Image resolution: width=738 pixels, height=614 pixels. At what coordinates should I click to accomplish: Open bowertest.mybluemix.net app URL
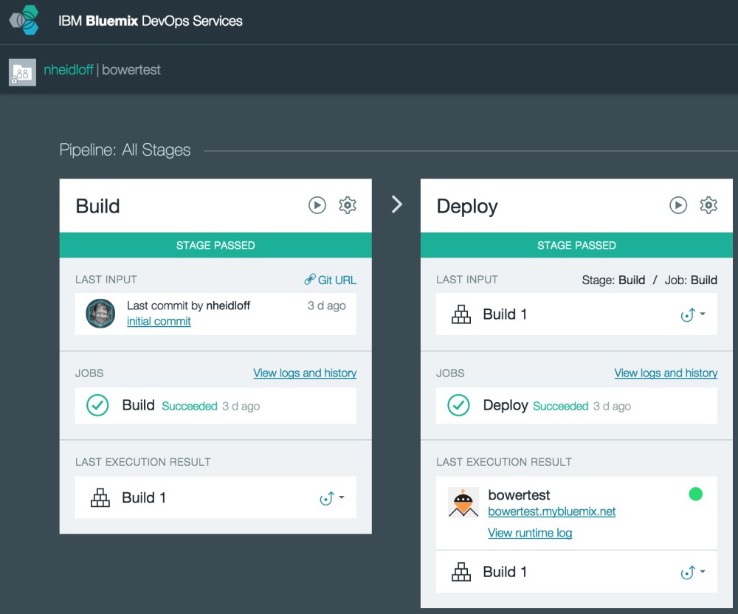(551, 511)
